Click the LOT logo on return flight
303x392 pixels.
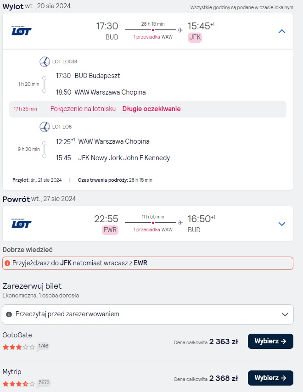(22, 224)
